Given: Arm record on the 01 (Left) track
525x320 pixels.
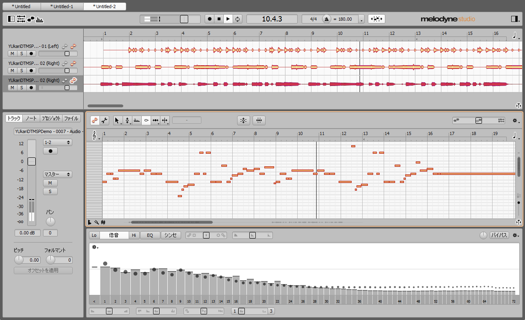Looking at the screenshot, I should 31,54.
